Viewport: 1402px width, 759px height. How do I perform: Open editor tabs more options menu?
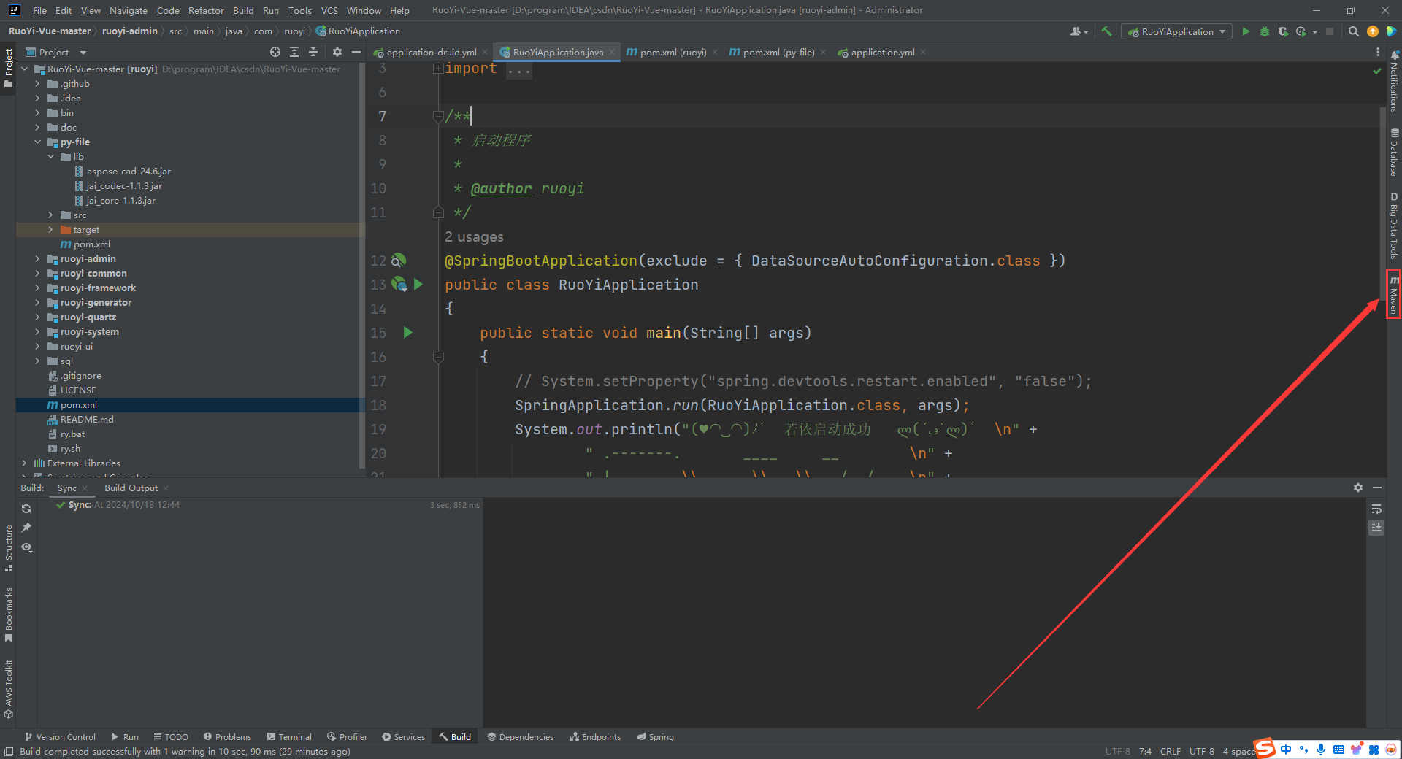pyautogui.click(x=1378, y=52)
